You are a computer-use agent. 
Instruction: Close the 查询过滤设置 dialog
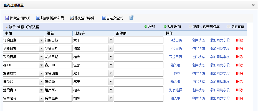click(253, 5)
